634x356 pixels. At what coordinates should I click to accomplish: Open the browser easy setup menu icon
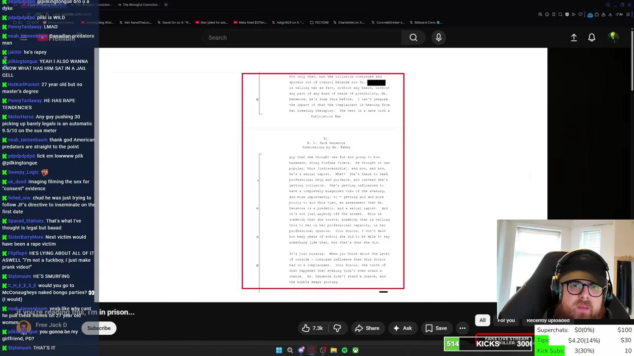pos(628,14)
